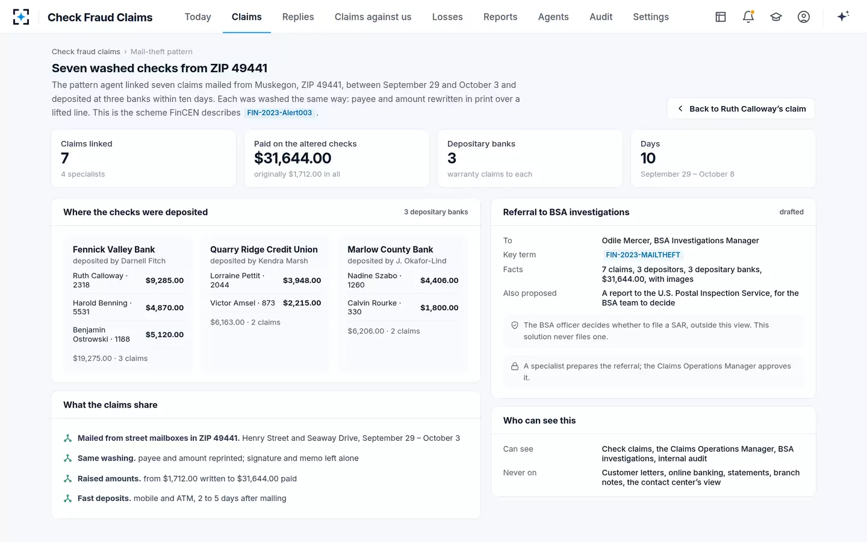Select the Calvin Rourke · 330 claim row
Screen dimensions: 867x542
tap(403, 308)
